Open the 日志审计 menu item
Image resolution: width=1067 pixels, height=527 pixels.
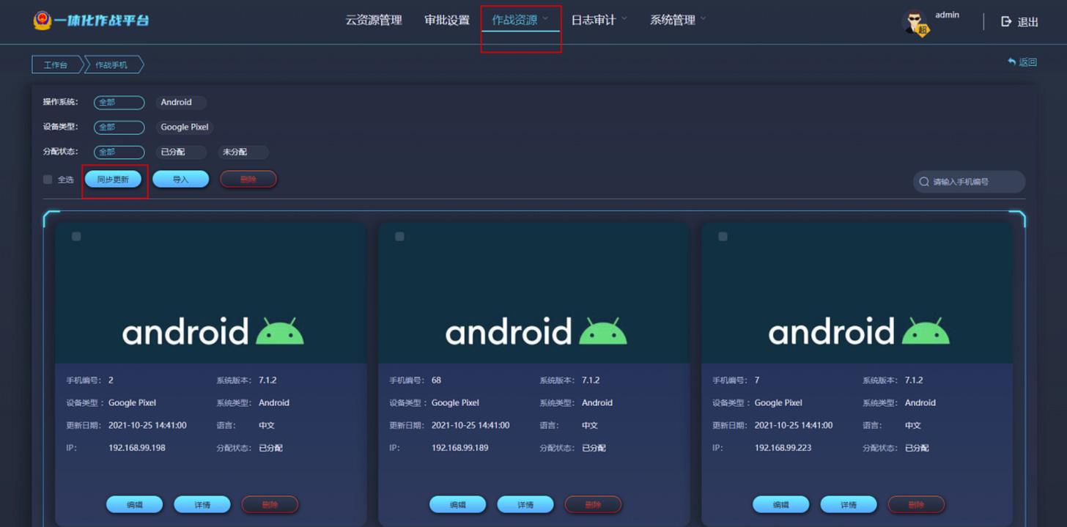594,21
